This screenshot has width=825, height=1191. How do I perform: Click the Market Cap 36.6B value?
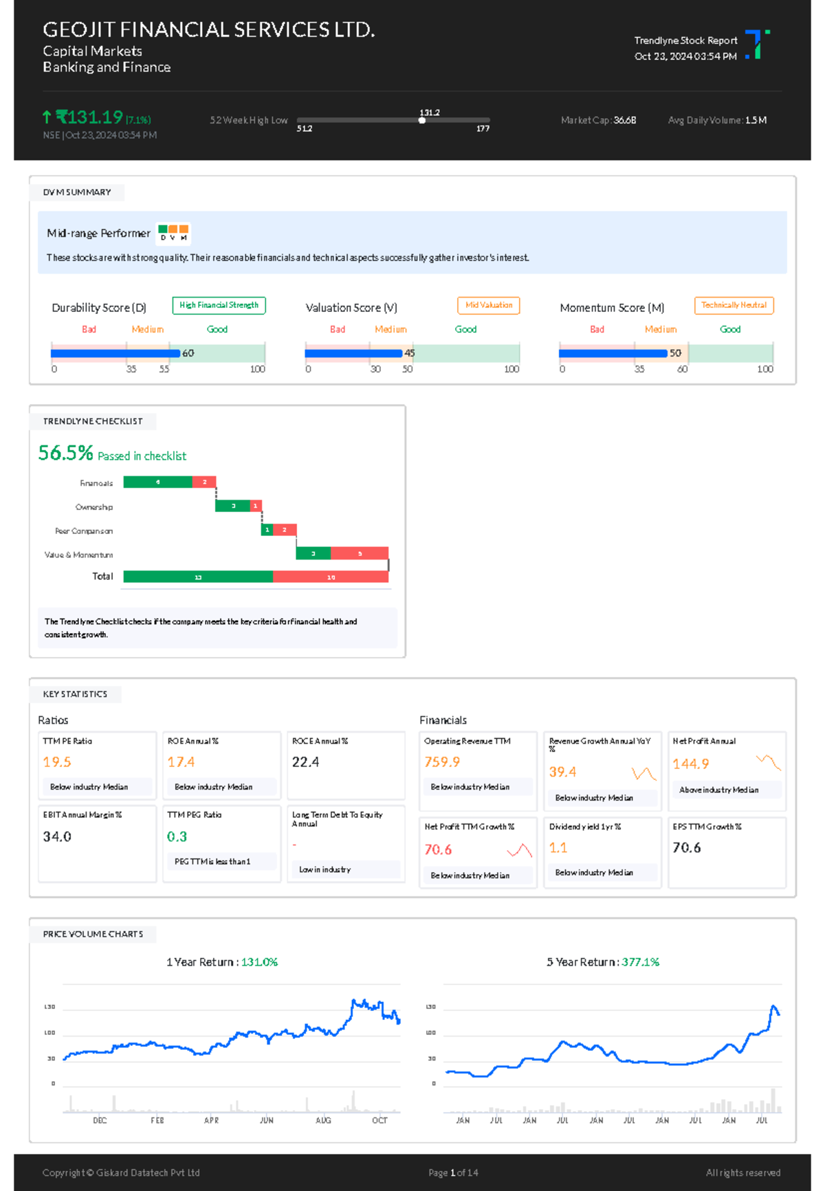coord(624,120)
